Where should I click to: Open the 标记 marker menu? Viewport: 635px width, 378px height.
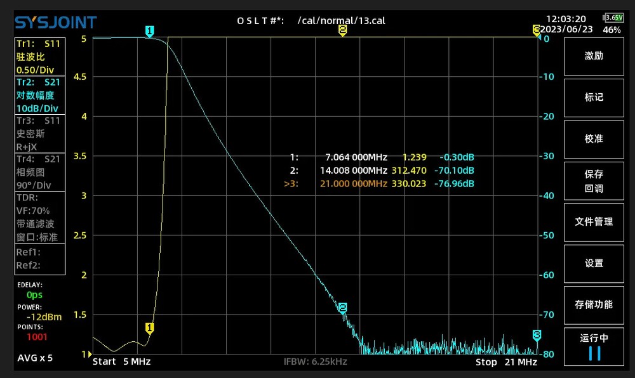(x=594, y=98)
